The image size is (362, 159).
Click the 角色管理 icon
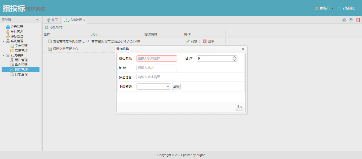(12, 65)
